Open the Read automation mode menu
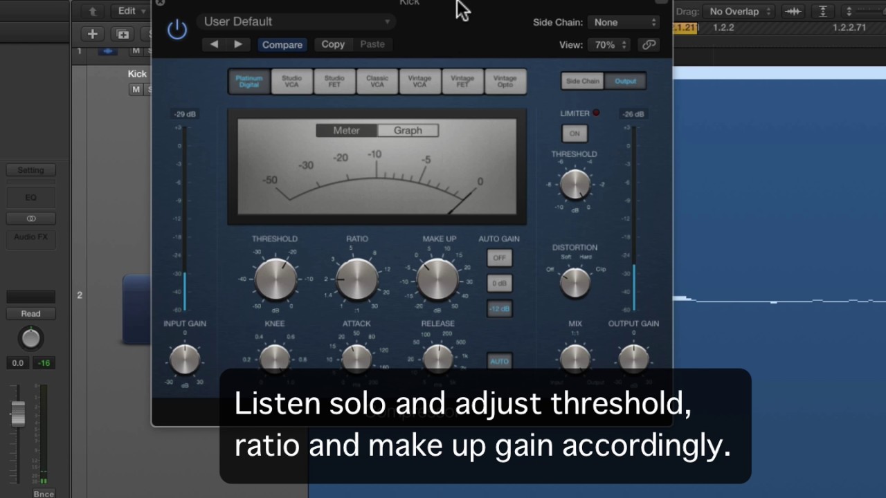Screen dimensions: 886x498 [x=30, y=314]
